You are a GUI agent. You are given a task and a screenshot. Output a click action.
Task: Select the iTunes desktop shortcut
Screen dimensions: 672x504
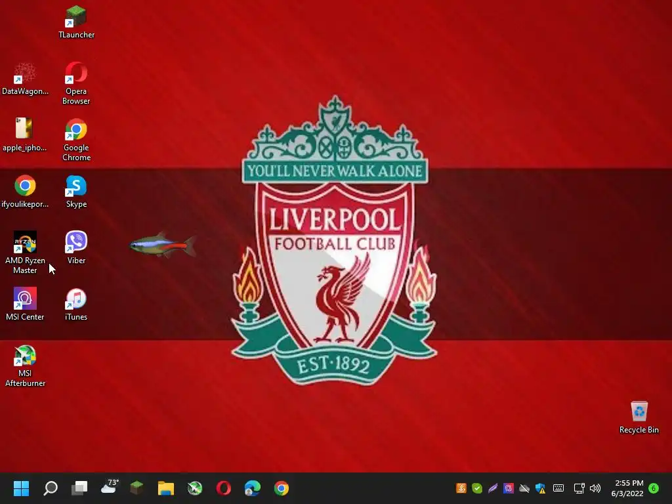coord(76,304)
